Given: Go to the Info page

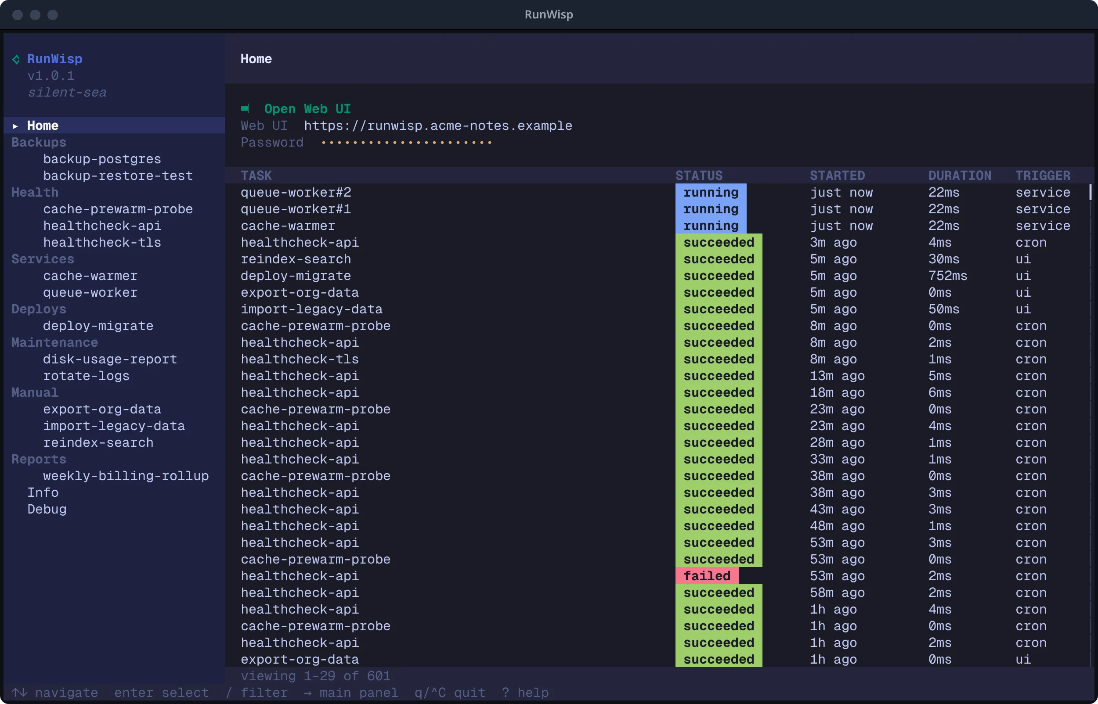Looking at the screenshot, I should (x=43, y=493).
